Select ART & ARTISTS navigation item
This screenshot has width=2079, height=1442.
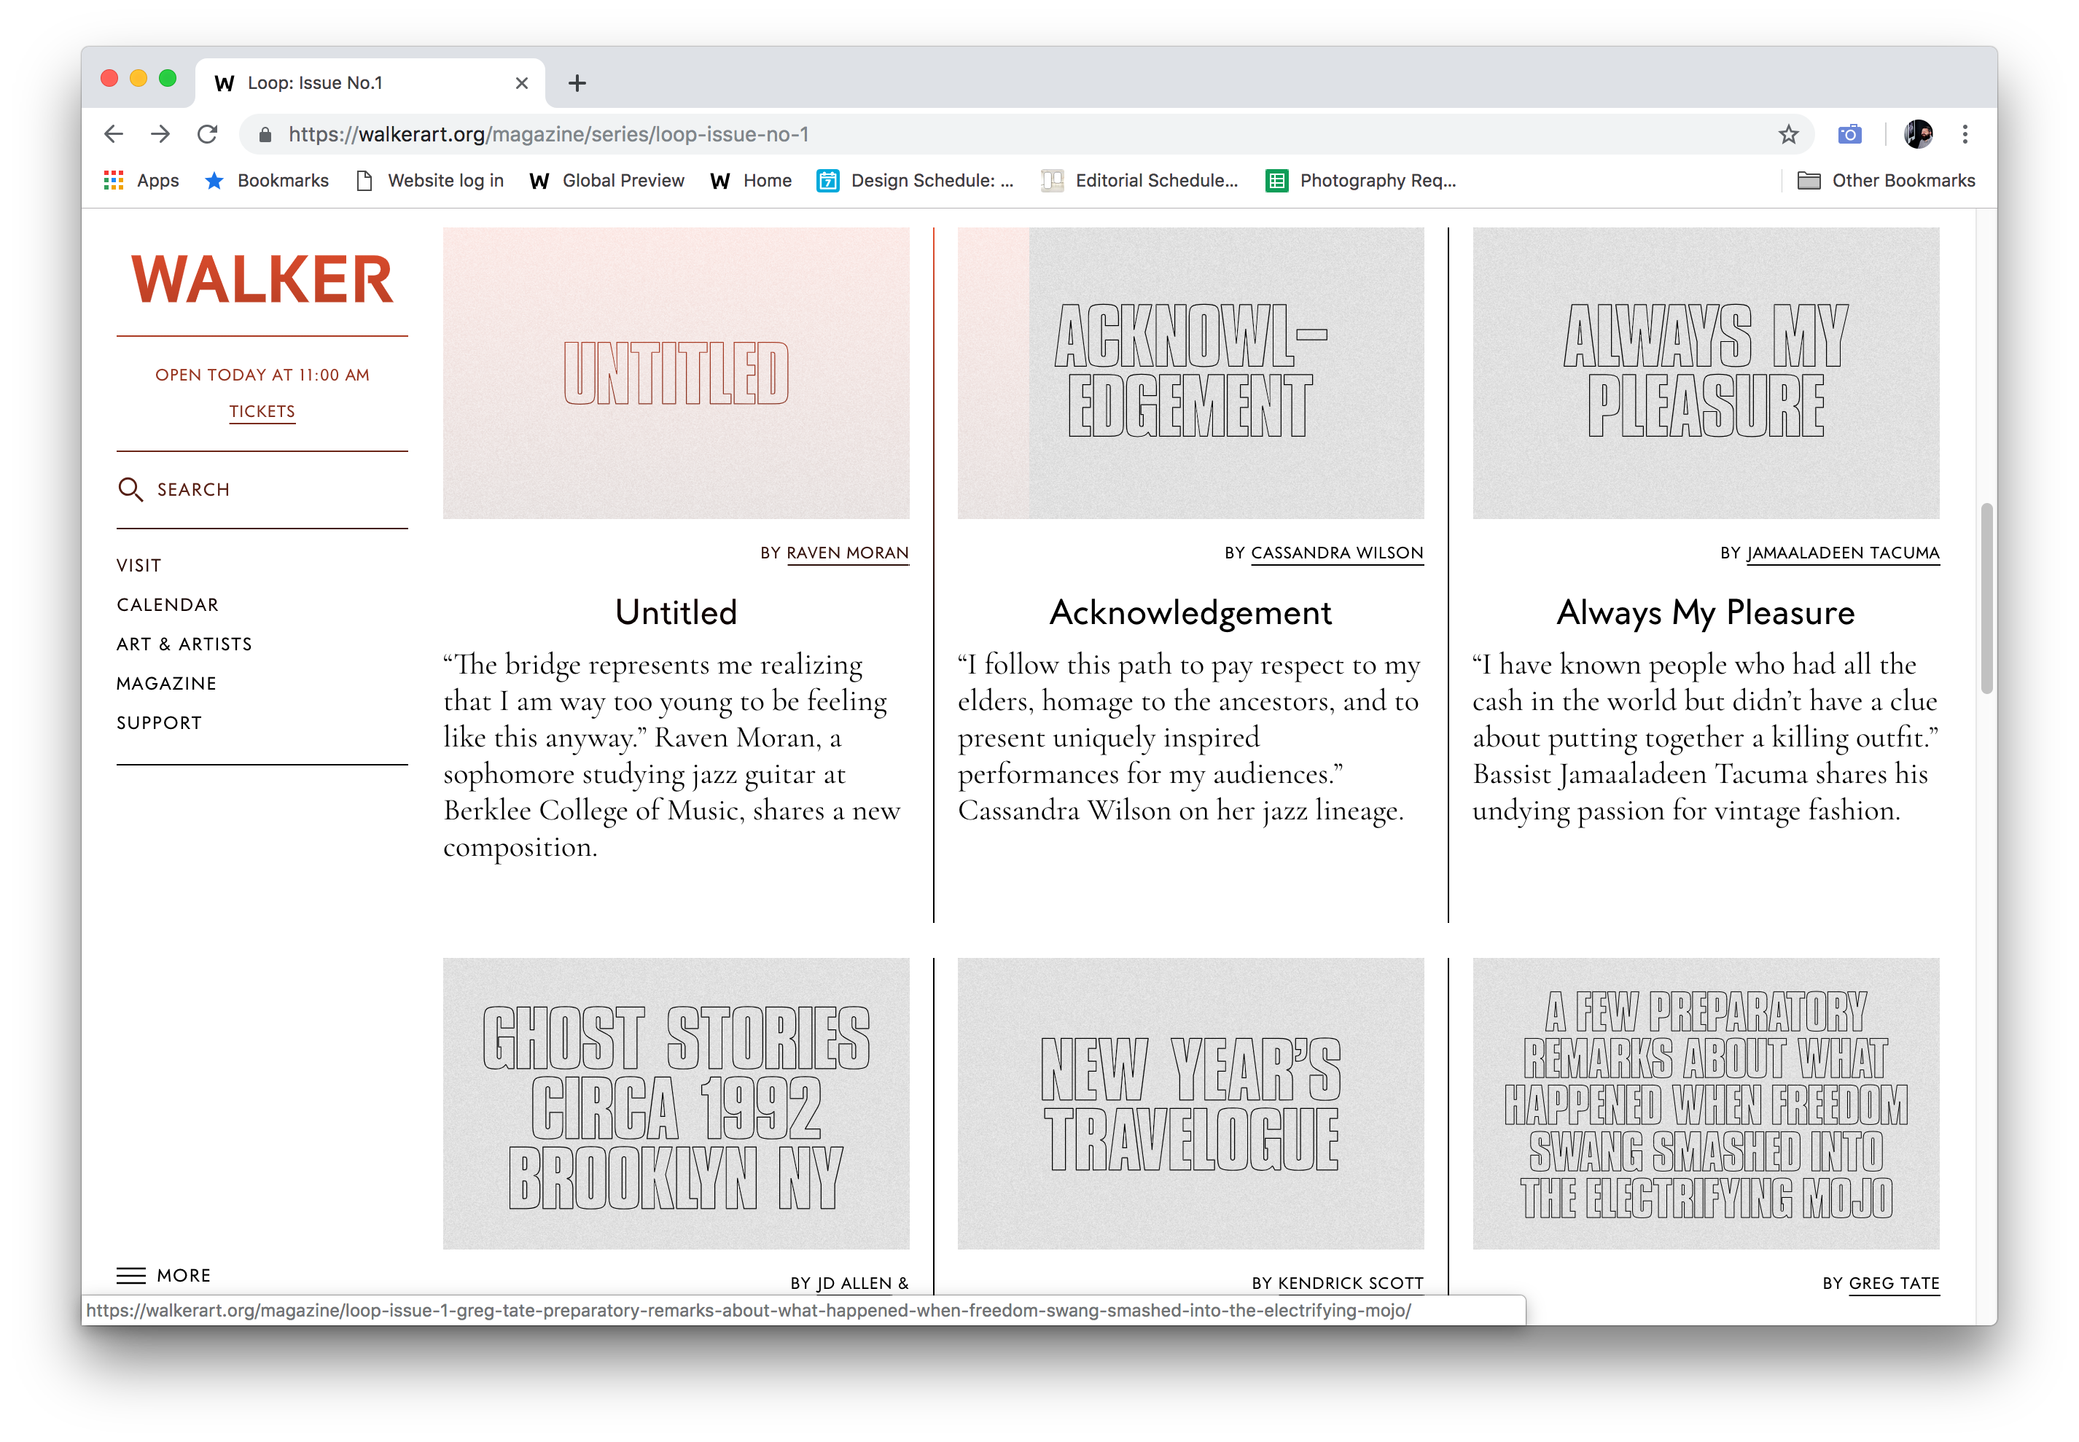(x=184, y=644)
